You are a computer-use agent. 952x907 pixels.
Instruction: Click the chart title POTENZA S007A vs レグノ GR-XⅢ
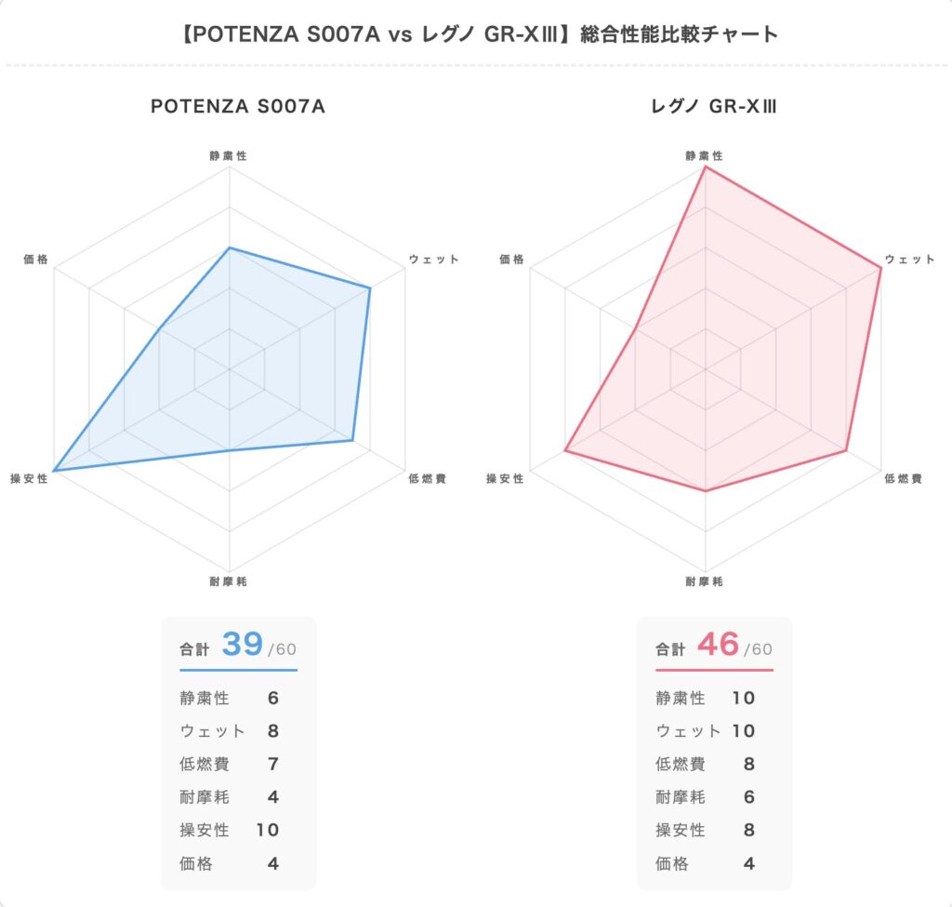480,34
